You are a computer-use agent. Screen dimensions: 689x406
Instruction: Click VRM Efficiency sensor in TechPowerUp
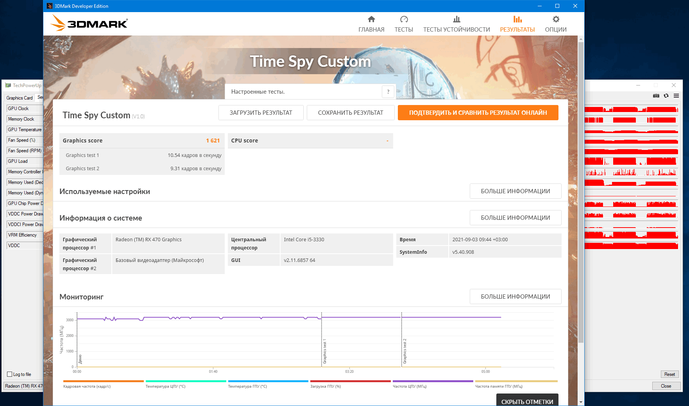point(25,235)
